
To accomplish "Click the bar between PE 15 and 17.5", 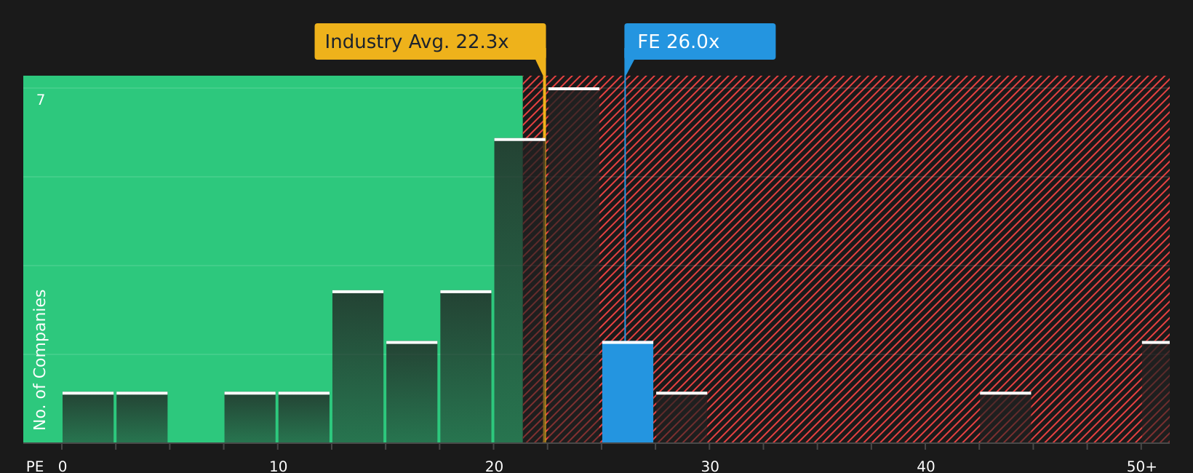I will (x=412, y=392).
